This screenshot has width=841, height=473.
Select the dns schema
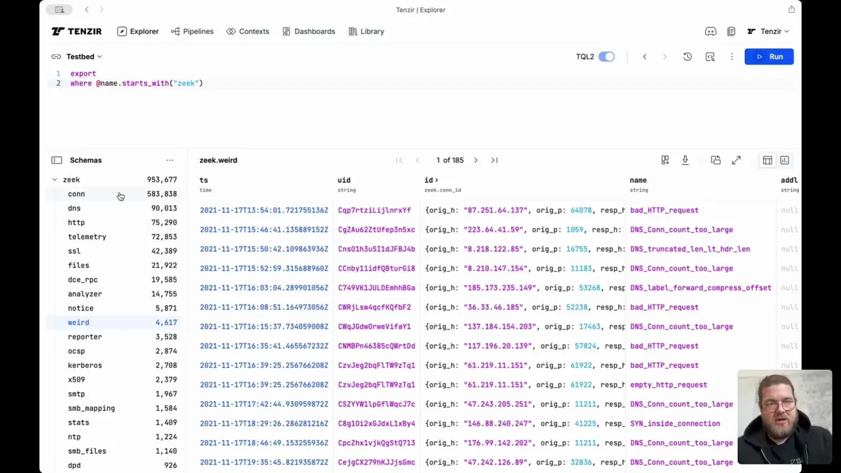tap(114, 208)
